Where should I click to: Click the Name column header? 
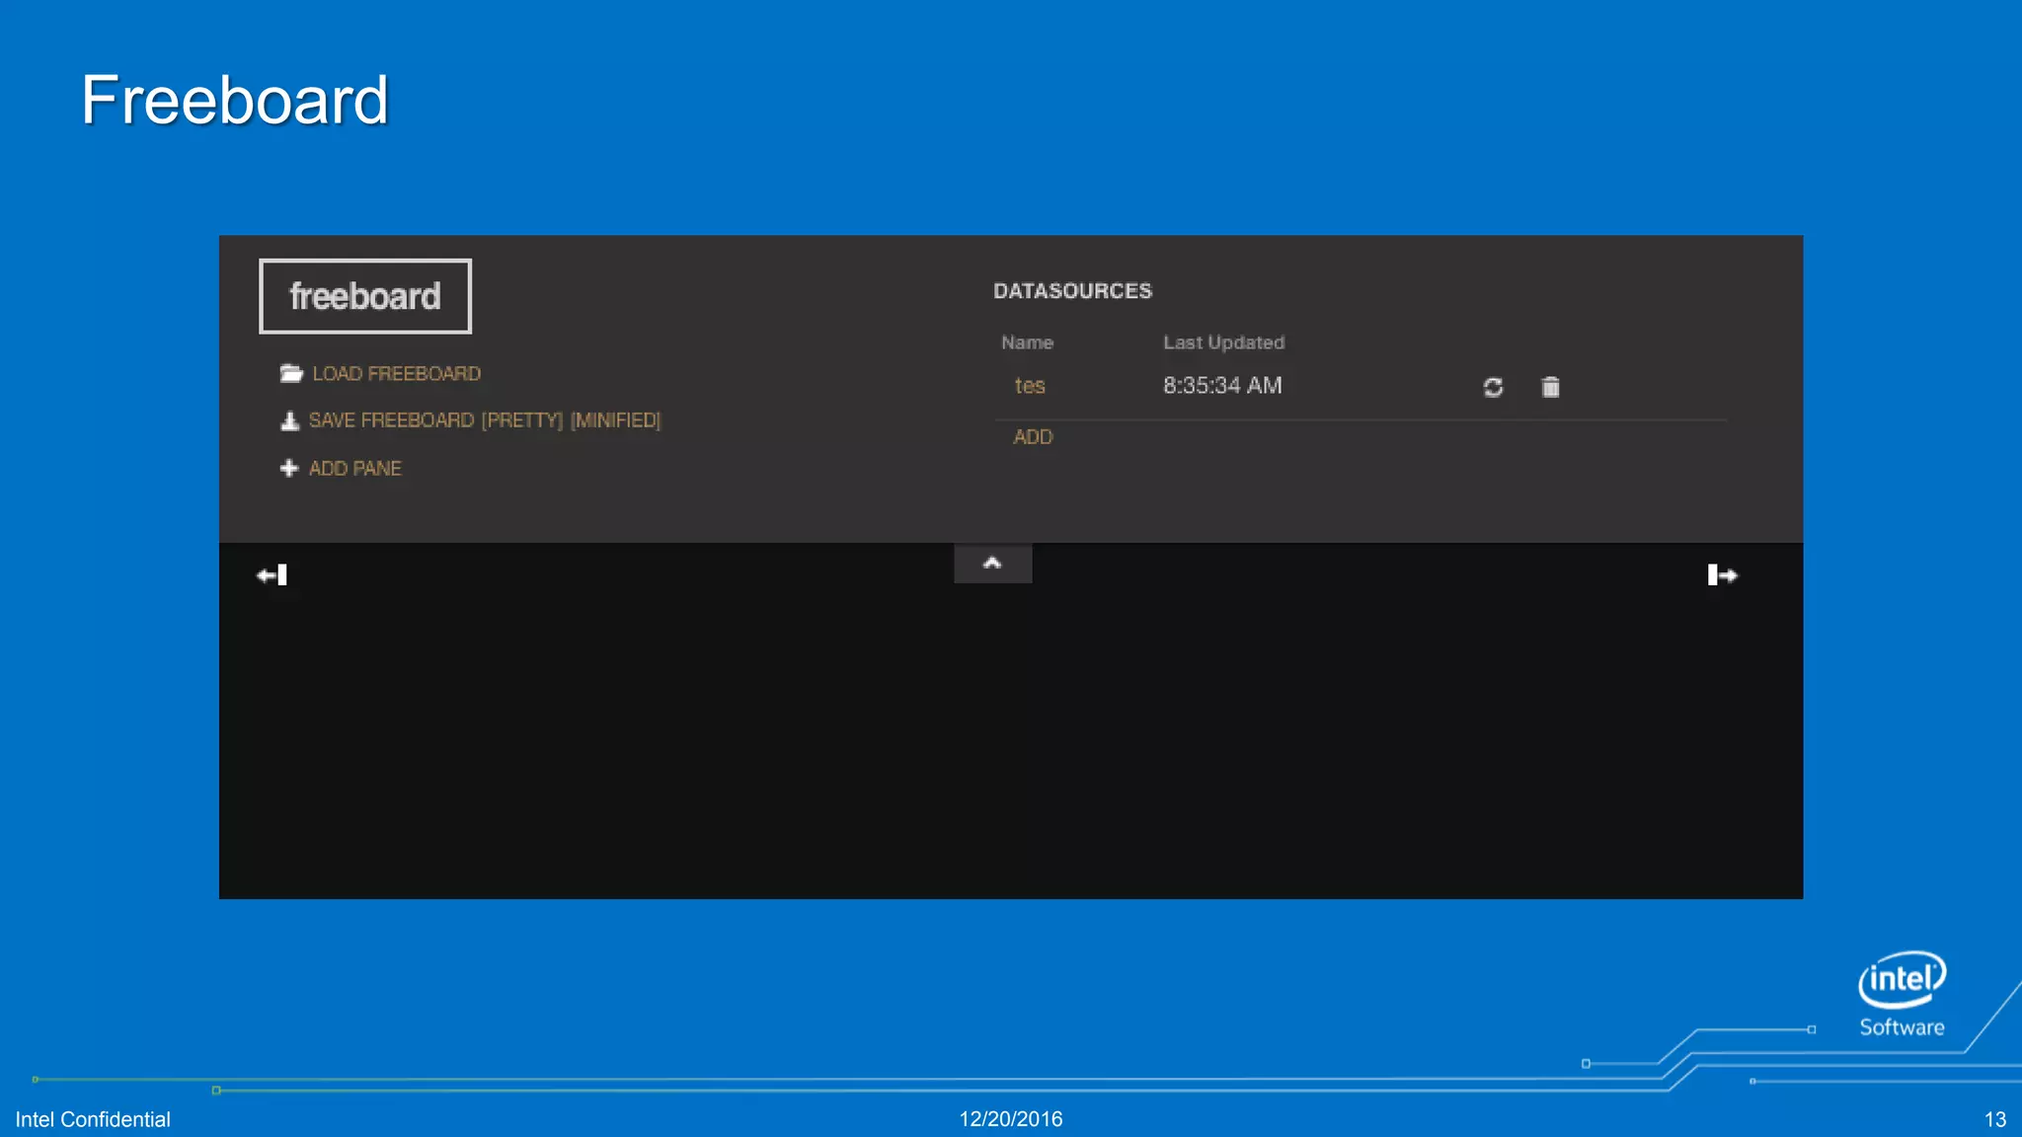[1028, 342]
